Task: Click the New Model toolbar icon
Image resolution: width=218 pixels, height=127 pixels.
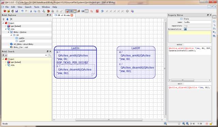Action: click(5, 11)
